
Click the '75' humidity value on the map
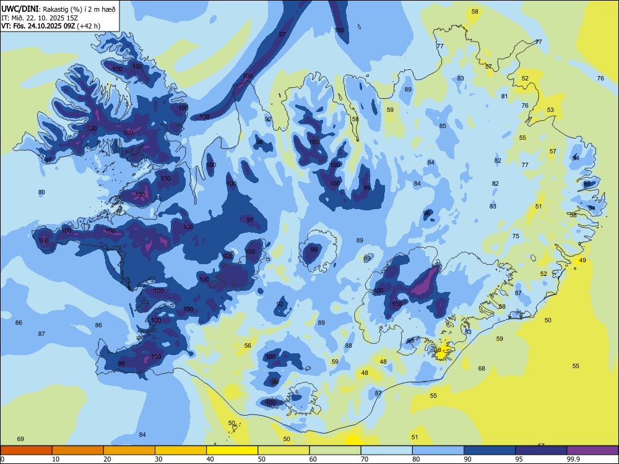[516, 236]
